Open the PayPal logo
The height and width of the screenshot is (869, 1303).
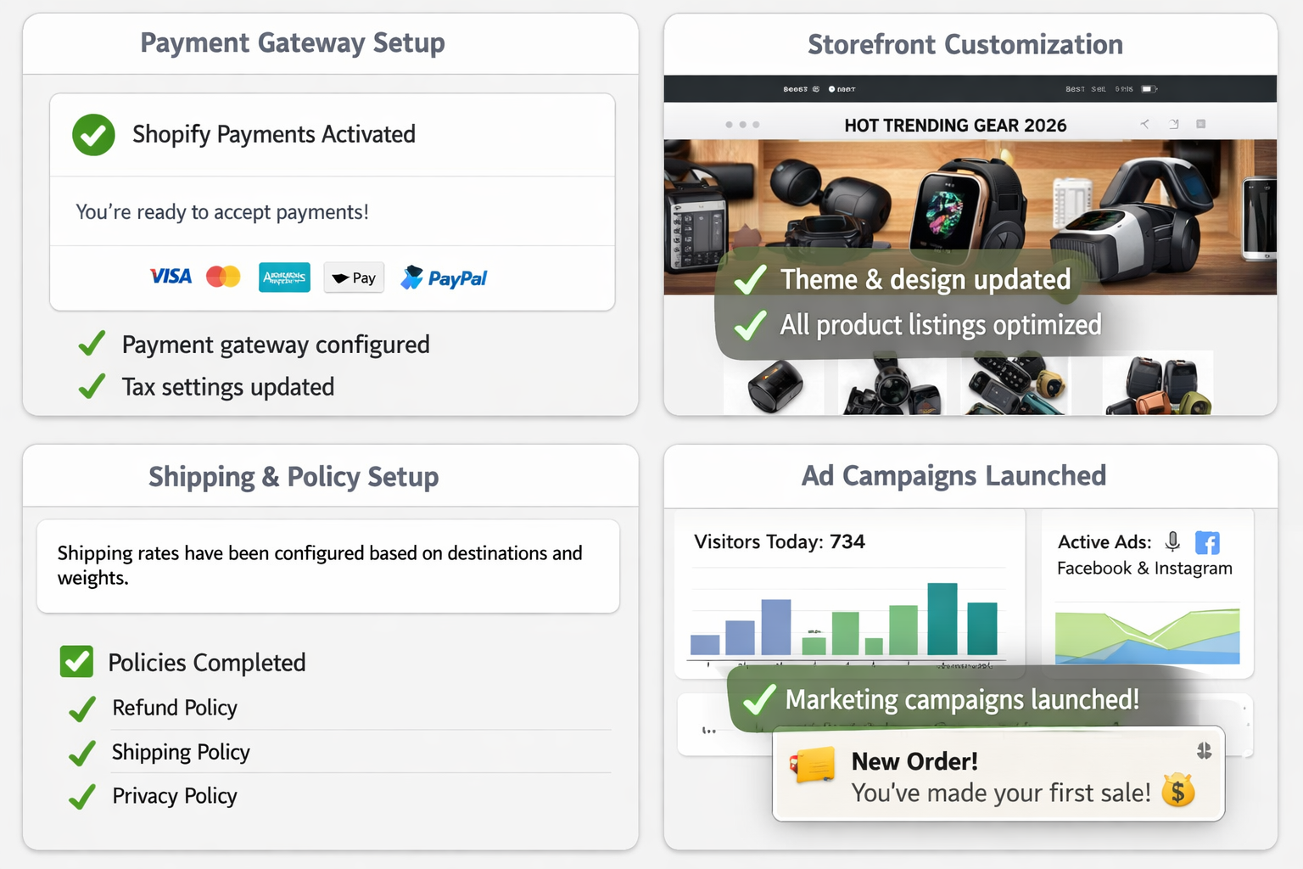444,278
